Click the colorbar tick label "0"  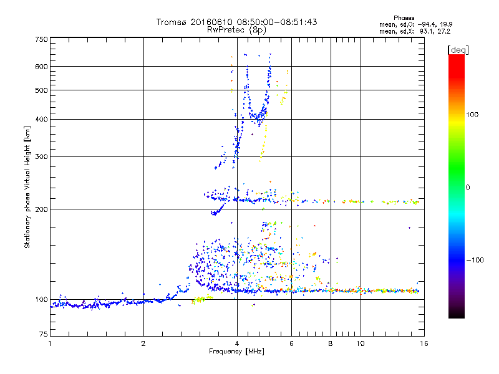(x=468, y=188)
